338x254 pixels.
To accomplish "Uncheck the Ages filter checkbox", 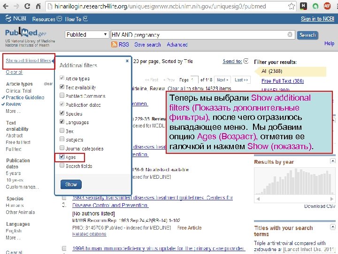I will [62, 157].
